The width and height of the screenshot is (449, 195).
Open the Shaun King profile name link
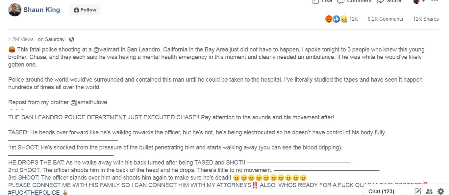point(41,10)
